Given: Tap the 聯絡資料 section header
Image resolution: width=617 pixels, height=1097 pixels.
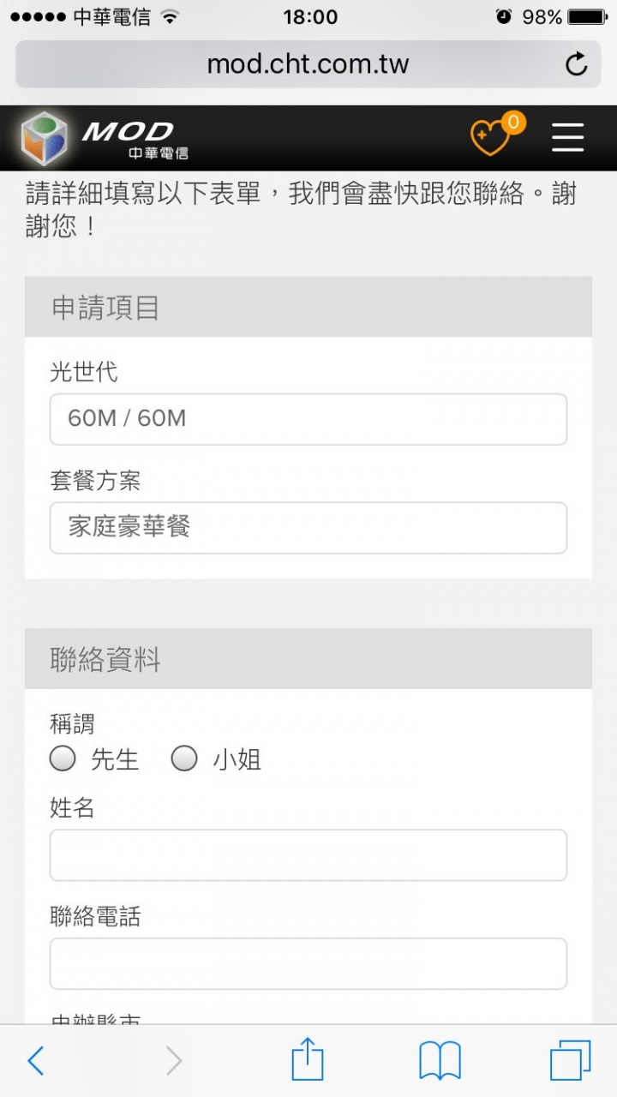Looking at the screenshot, I should [308, 659].
